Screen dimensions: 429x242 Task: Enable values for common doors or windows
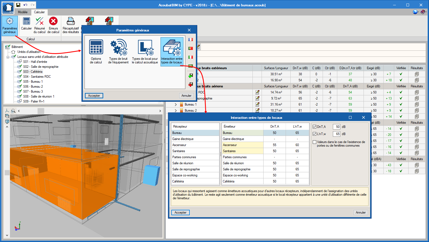314,142
